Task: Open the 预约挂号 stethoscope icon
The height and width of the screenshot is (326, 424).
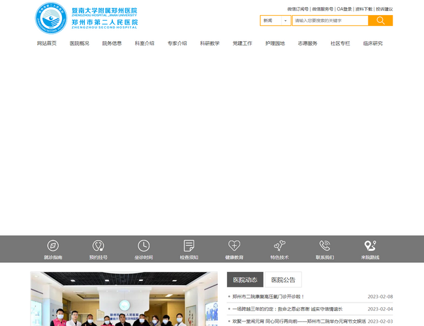Action: coord(98,246)
